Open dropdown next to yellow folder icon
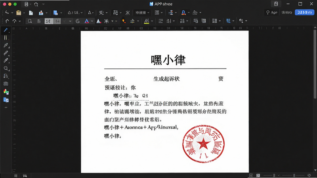This screenshot has width=317, height=178. tap(24, 13)
